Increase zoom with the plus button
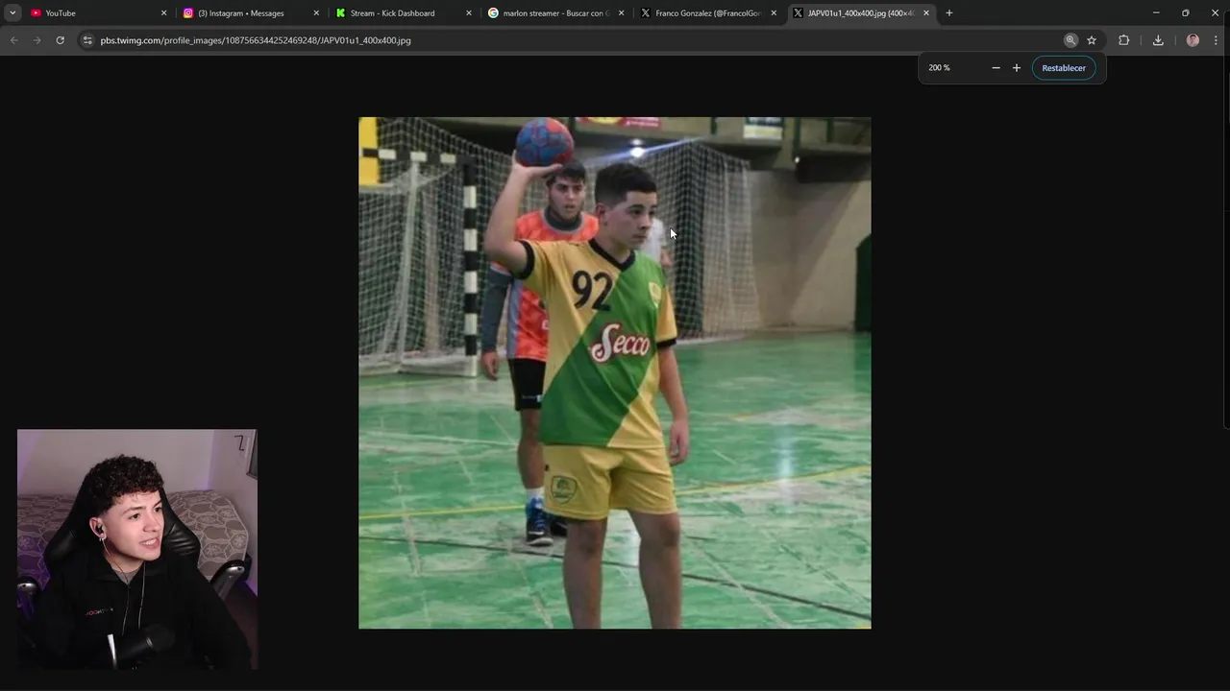The image size is (1230, 691). (x=1017, y=68)
